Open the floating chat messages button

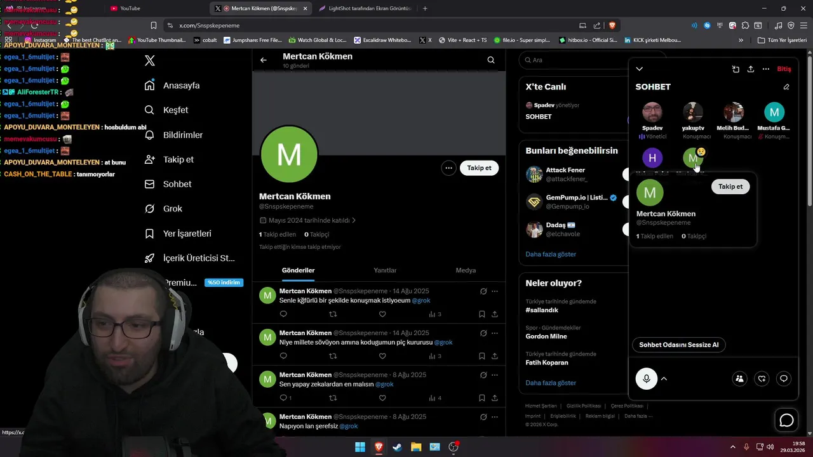786,420
